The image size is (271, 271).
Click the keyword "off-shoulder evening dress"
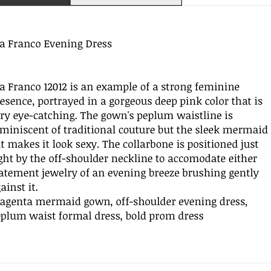[182, 202]
